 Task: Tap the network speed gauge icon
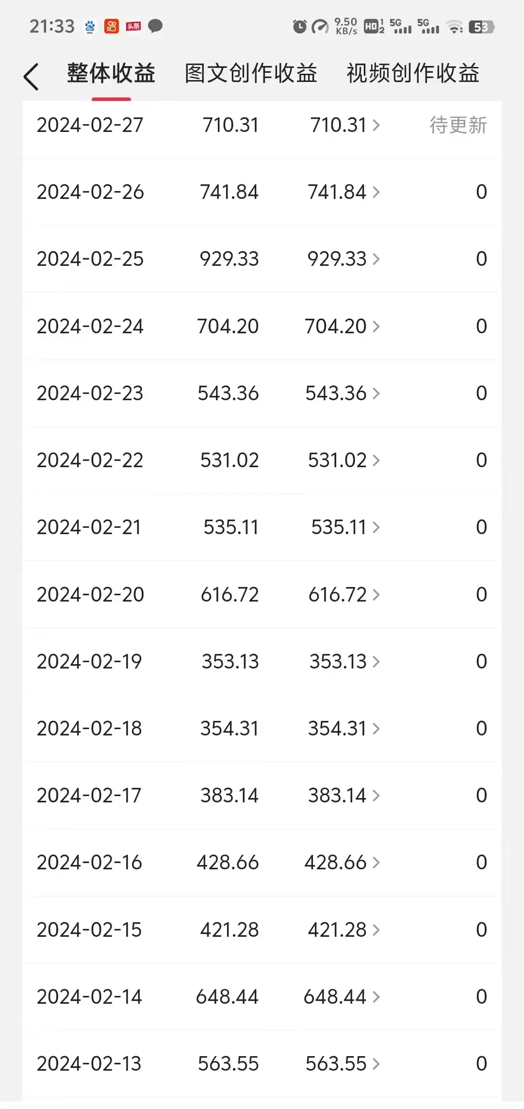[x=320, y=27]
